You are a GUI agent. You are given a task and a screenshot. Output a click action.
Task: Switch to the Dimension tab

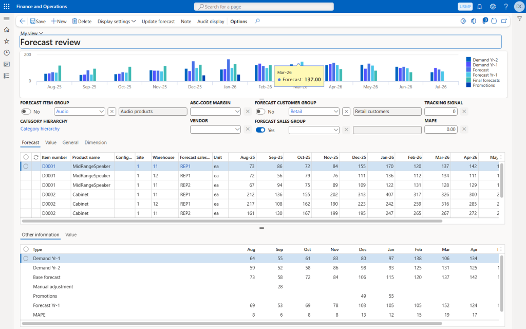pyautogui.click(x=96, y=142)
